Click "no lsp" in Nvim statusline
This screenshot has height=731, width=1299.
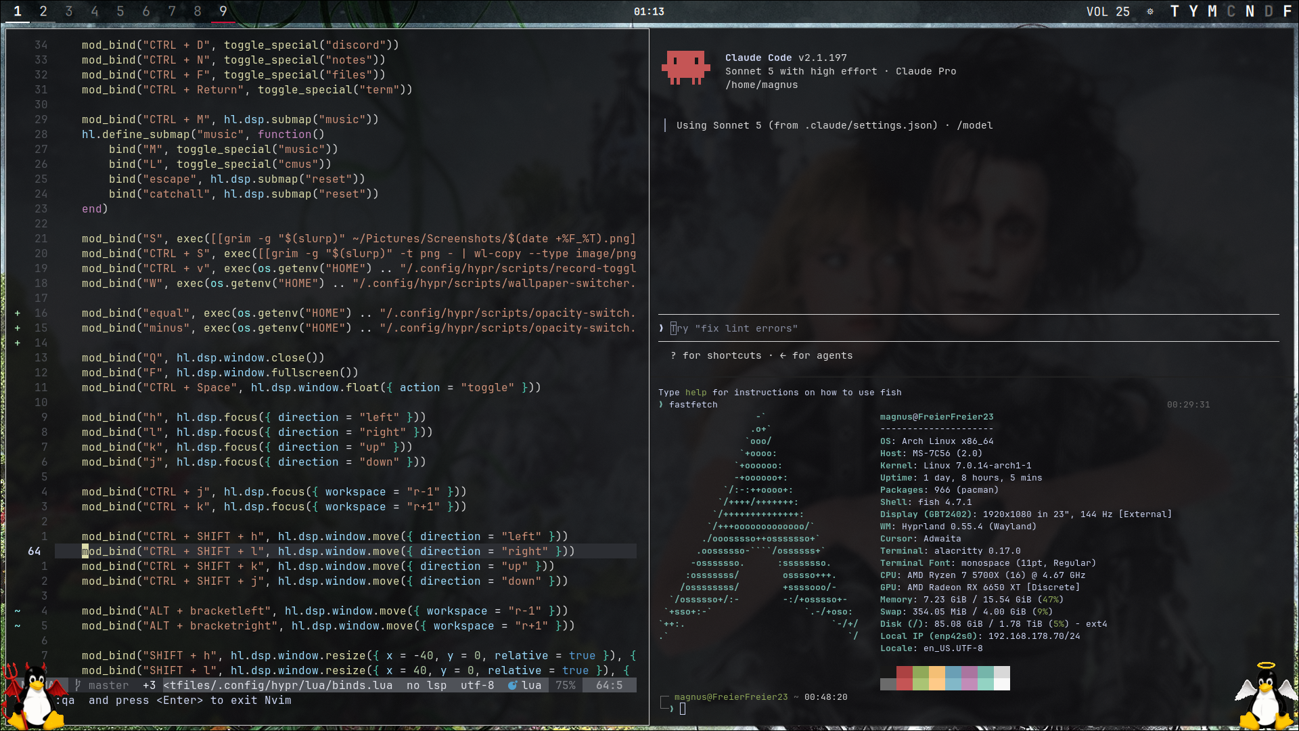pyautogui.click(x=427, y=686)
